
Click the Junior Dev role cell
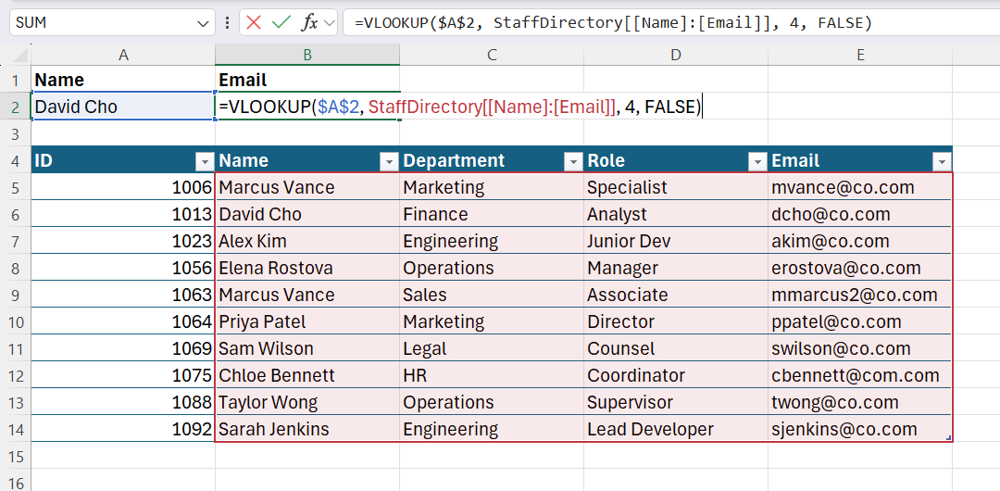pos(676,241)
